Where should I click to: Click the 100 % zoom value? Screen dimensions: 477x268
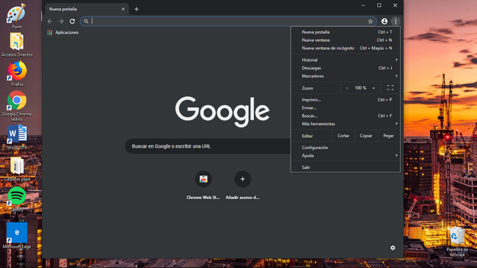(x=360, y=88)
